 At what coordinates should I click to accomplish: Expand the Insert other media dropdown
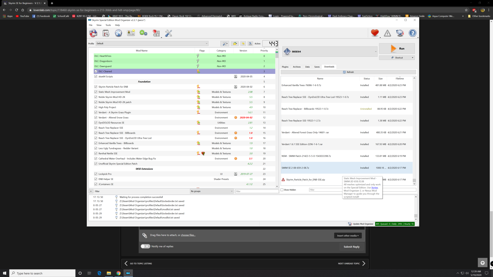pos(348,235)
